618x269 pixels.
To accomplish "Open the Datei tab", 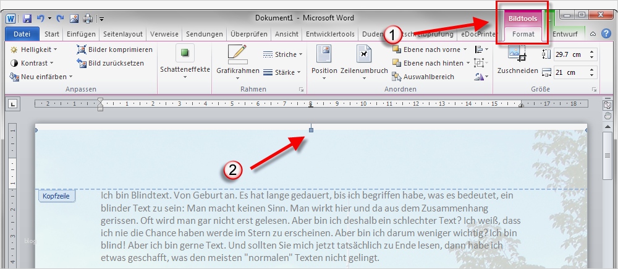I will 22,34.
